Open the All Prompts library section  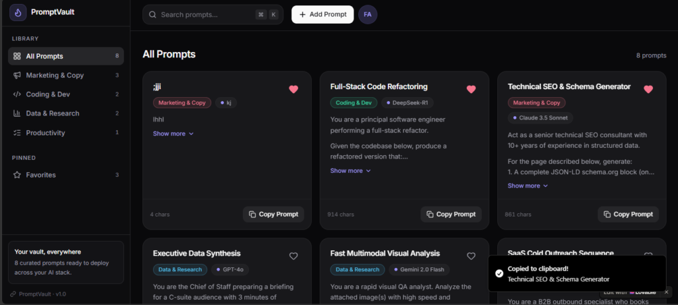point(66,56)
